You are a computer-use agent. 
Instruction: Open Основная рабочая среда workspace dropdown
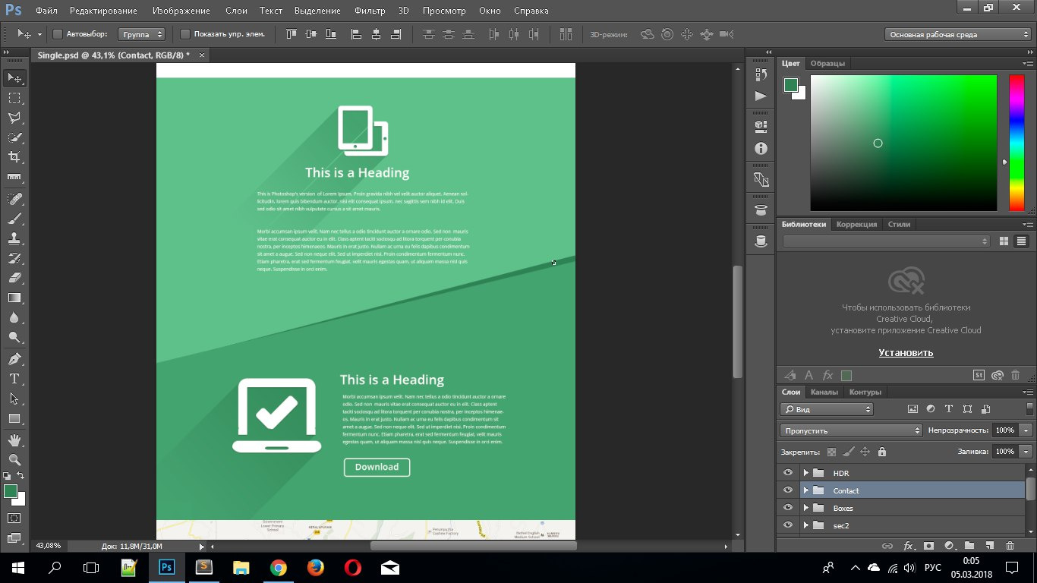point(958,34)
